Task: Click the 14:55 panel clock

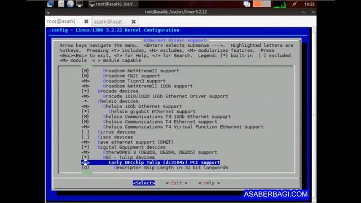Action: 309,4
